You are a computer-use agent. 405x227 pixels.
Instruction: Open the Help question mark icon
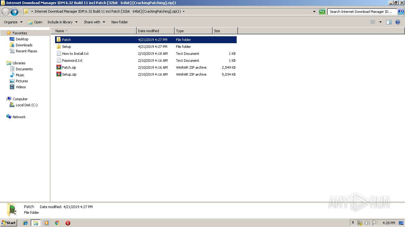[x=398, y=22]
